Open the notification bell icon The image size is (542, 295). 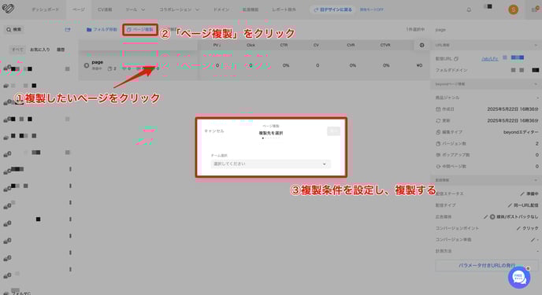pos(469,9)
